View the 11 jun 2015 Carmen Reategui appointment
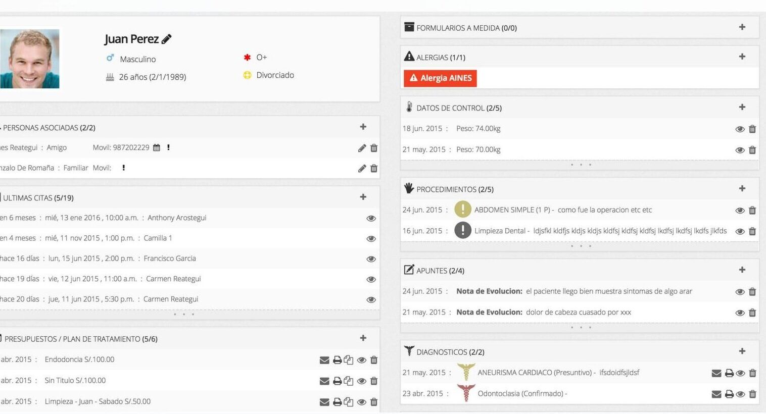 click(x=371, y=299)
